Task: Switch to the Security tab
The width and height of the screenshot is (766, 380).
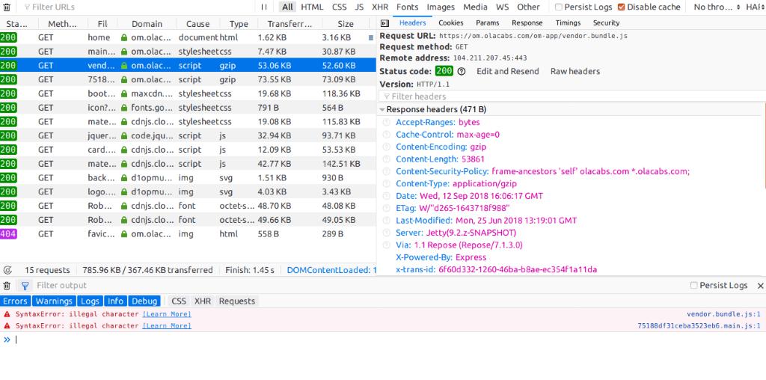Action: (606, 23)
